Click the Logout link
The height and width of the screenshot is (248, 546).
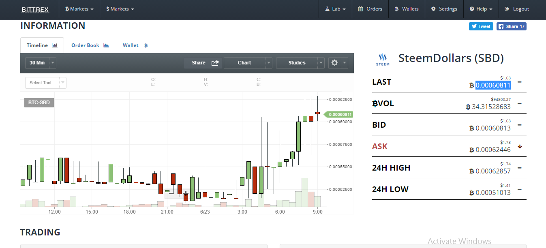click(x=517, y=9)
